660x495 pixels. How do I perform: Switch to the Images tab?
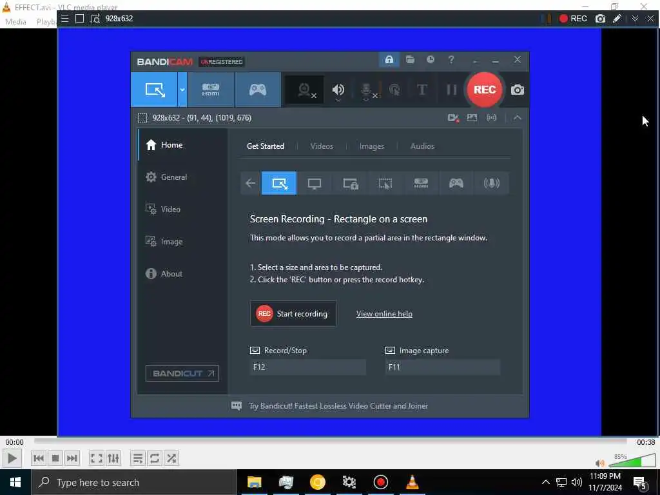[371, 146]
